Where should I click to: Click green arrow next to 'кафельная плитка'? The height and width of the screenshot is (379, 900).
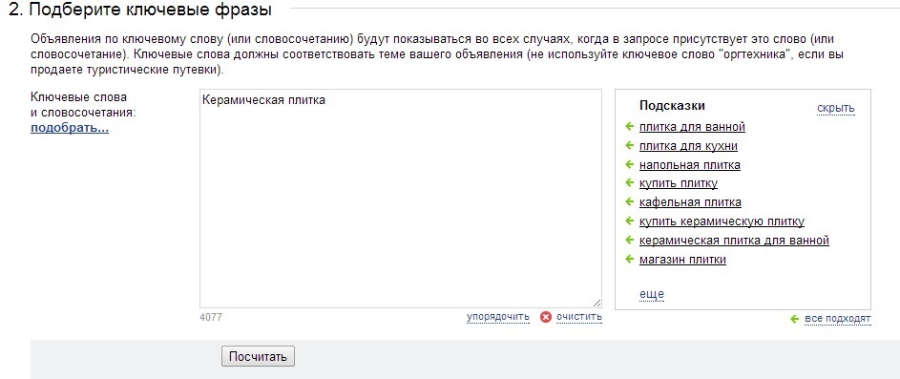click(x=629, y=202)
